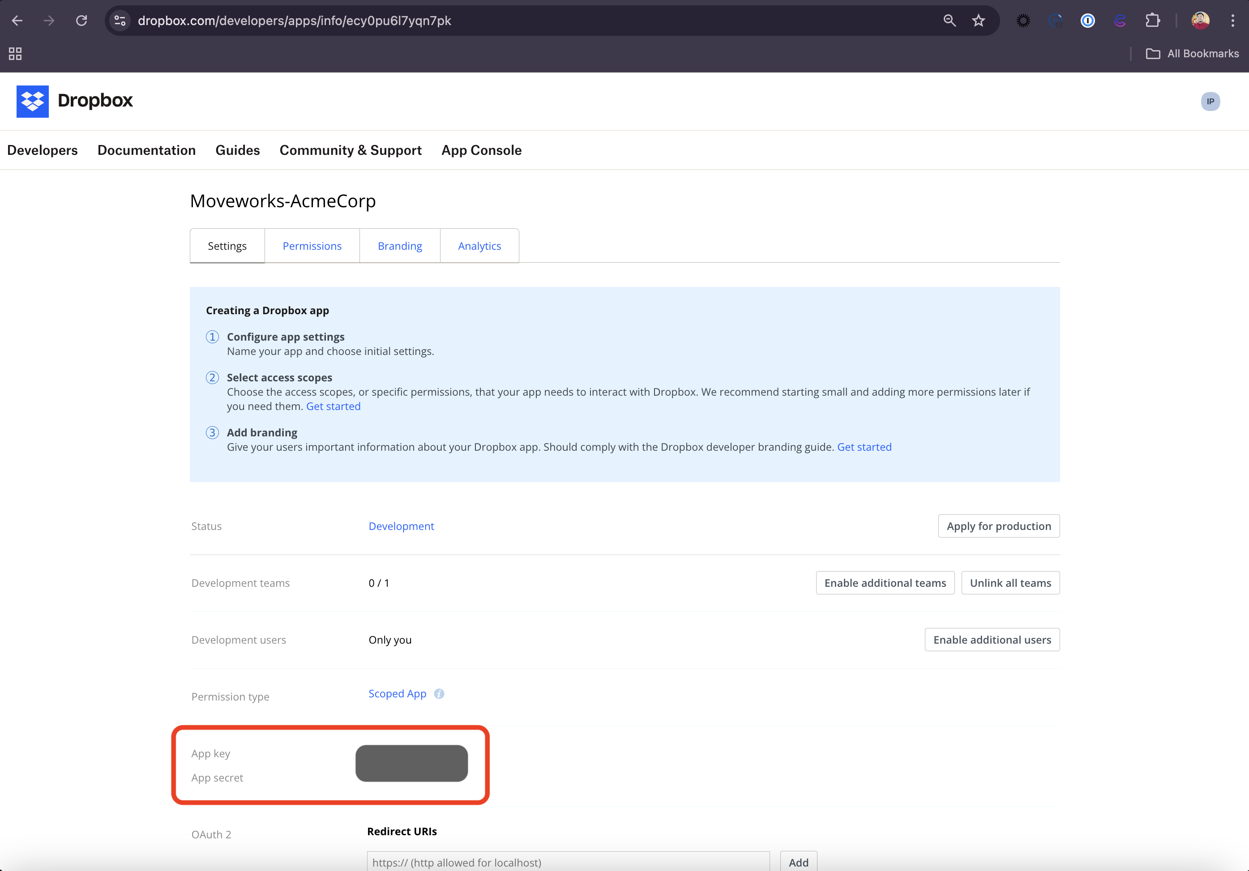Open the Chrome profile avatar
This screenshot has height=871, width=1249.
(1200, 21)
